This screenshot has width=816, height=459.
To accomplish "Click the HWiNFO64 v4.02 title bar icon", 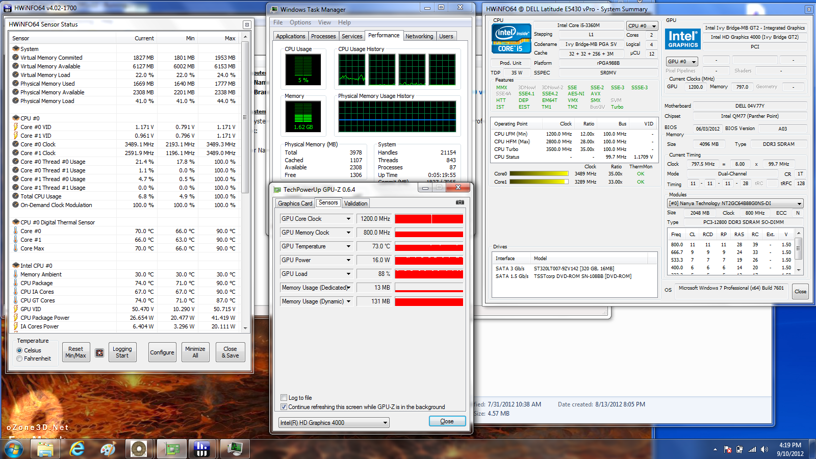I will click(8, 8).
